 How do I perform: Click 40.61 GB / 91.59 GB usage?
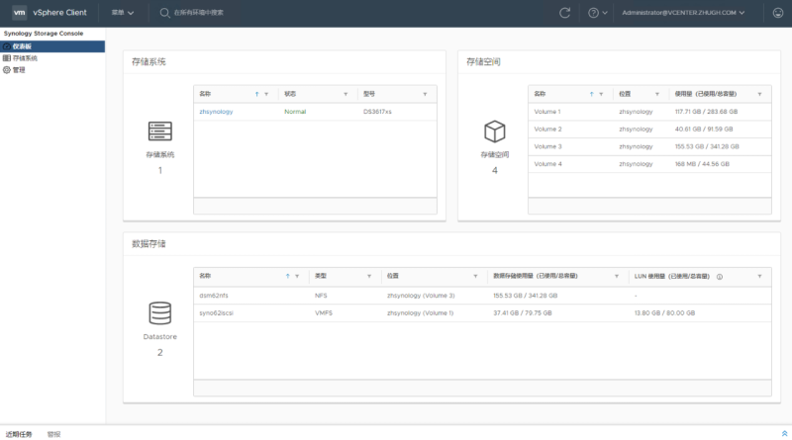point(704,130)
